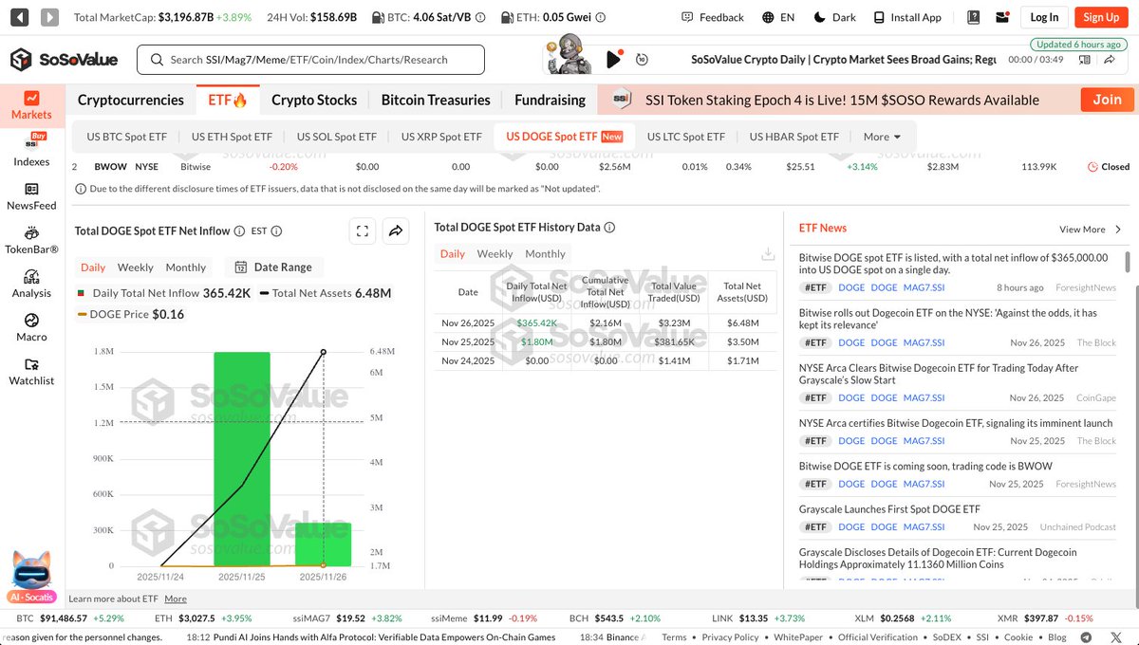Open the More ETF categories dropdown

click(881, 136)
